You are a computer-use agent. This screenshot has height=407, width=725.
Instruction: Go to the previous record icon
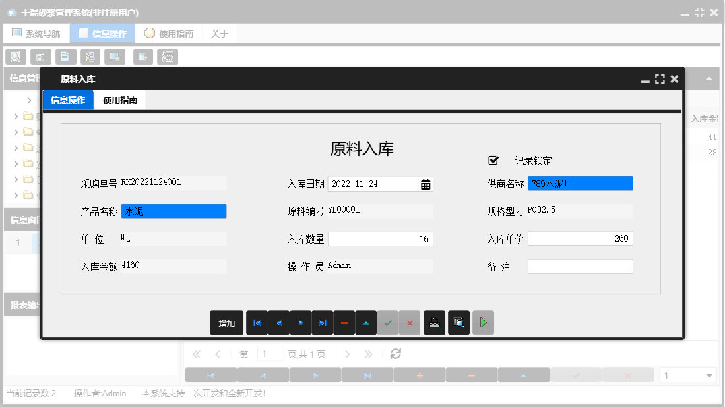click(279, 323)
